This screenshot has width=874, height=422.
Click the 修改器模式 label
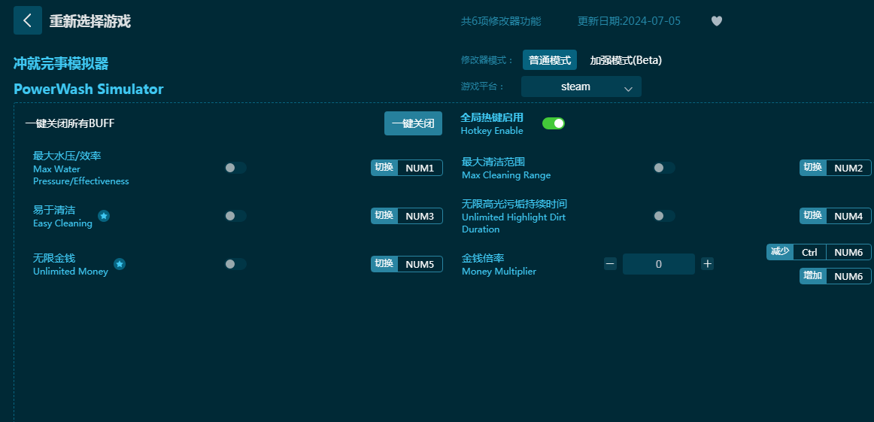point(487,60)
